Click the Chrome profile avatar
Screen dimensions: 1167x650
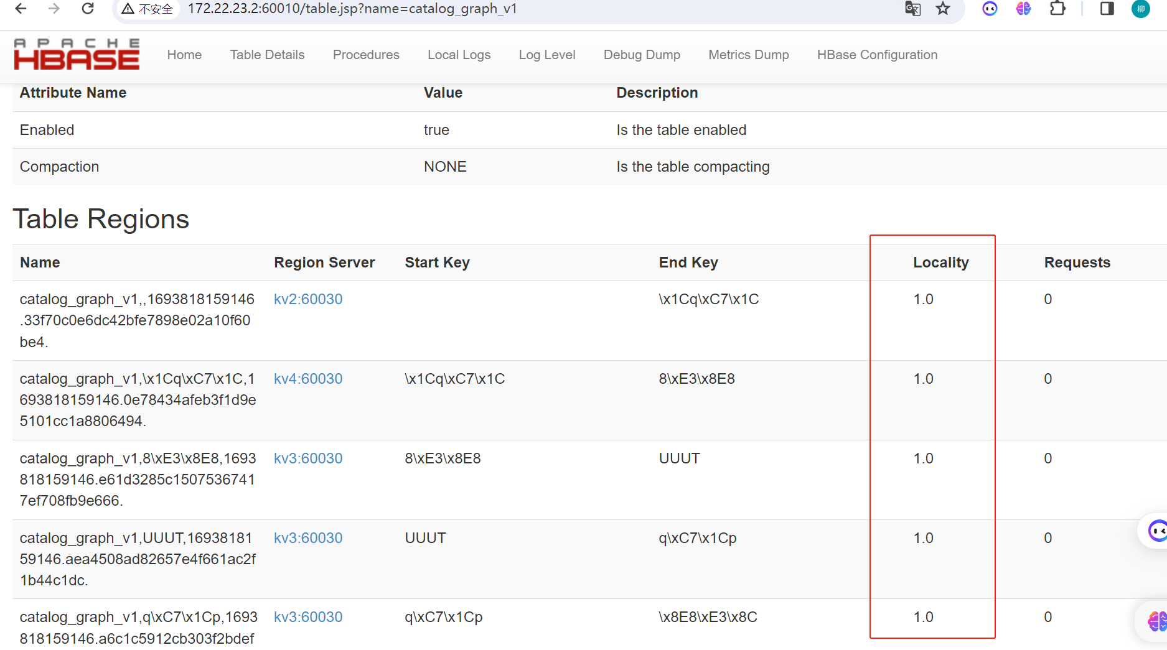1140,9
